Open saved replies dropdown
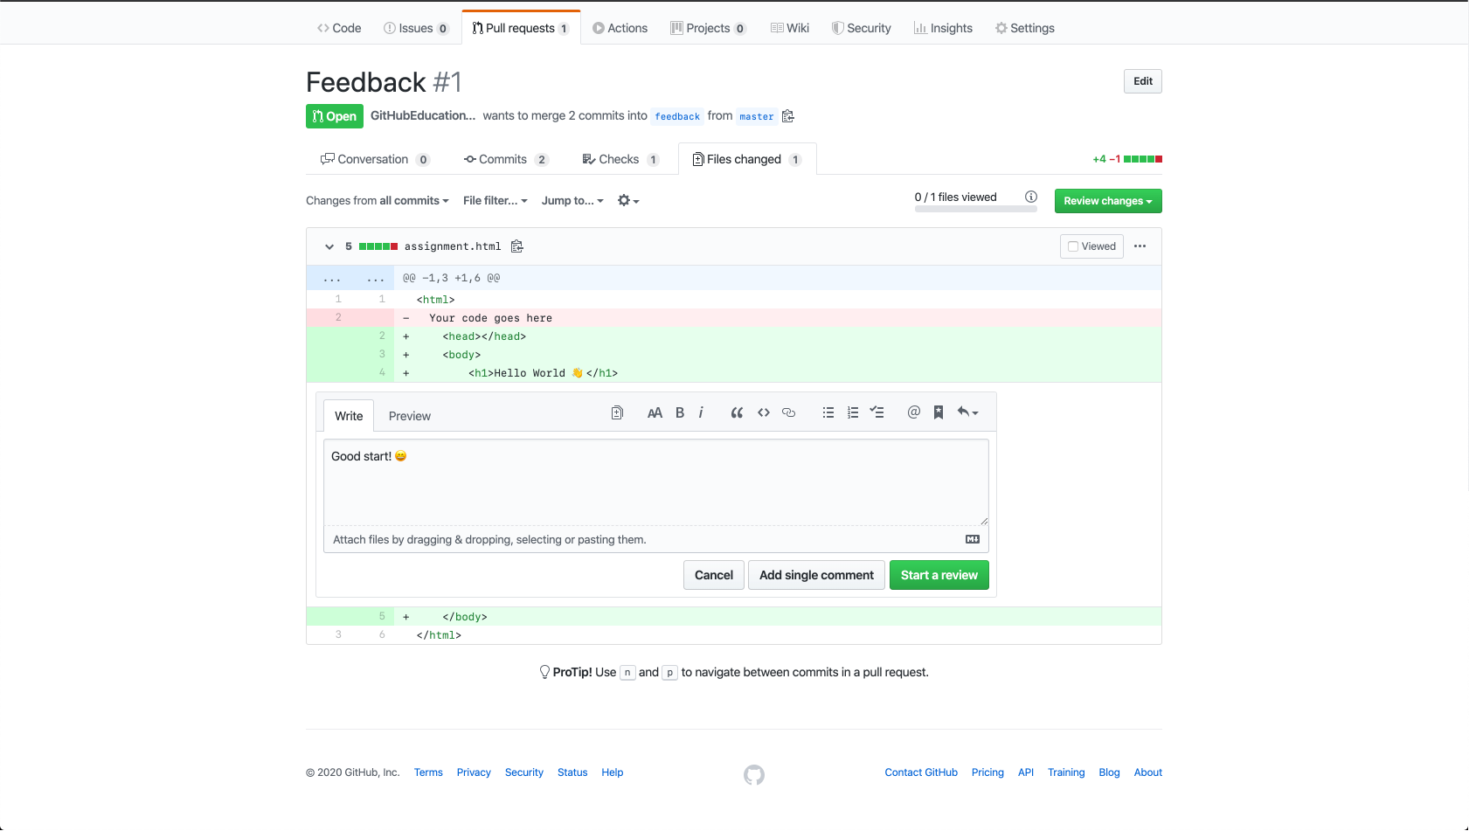 [x=967, y=412]
